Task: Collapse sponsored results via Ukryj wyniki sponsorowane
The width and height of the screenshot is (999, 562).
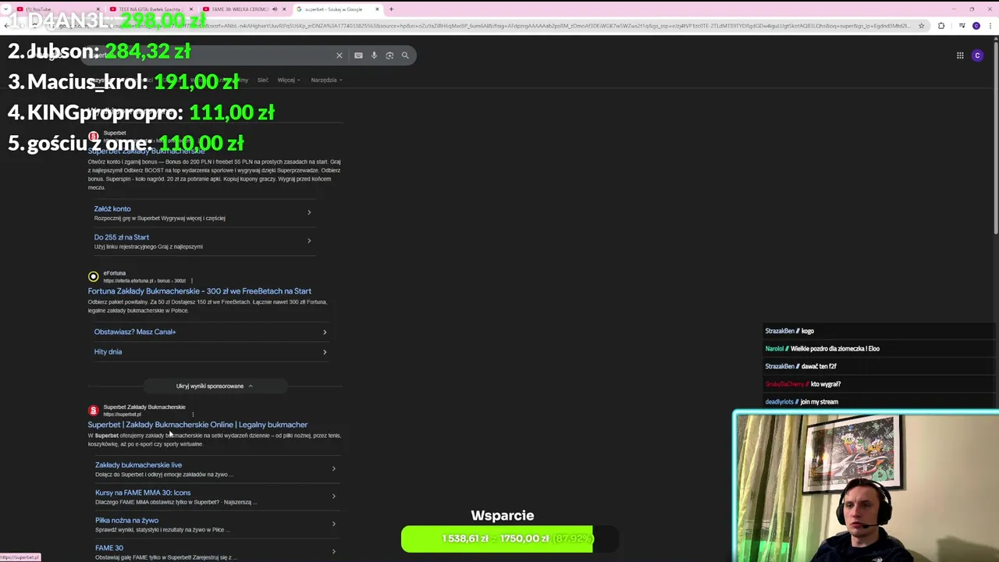Action: 215,386
